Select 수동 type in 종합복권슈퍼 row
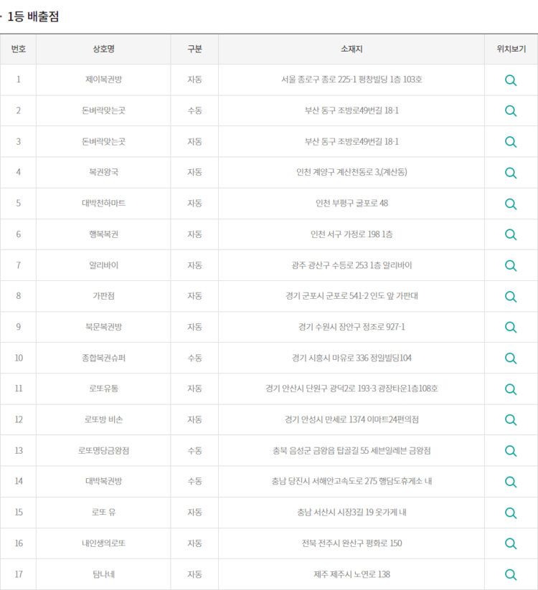Image resolution: width=538 pixels, height=590 pixels. [194, 358]
